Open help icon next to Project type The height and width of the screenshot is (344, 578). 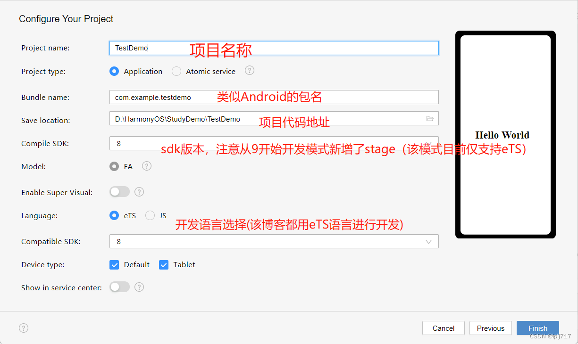pos(250,71)
